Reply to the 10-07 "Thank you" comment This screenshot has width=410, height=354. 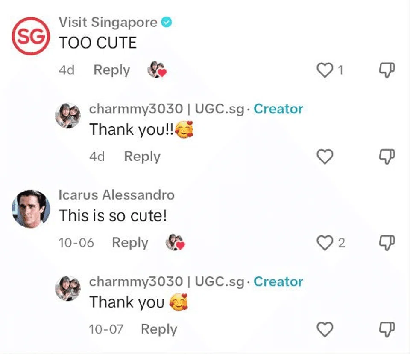click(159, 329)
